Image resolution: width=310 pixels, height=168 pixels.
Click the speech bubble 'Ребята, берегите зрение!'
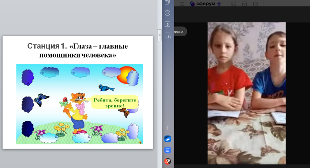tap(115, 102)
